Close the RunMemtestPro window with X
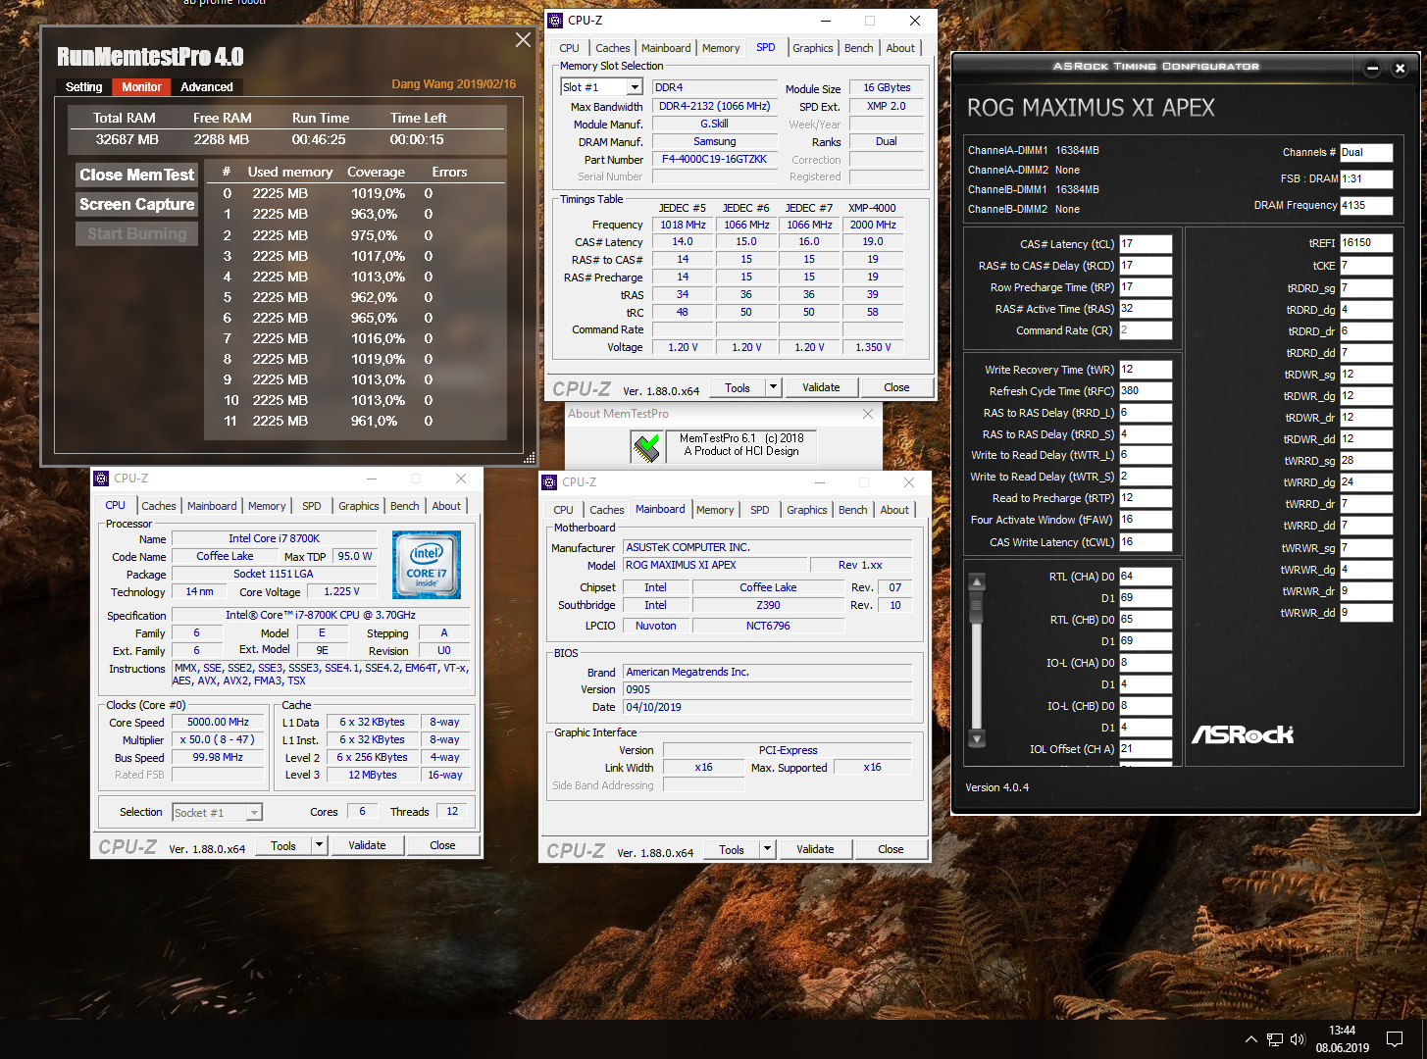The image size is (1427, 1059). [x=523, y=40]
